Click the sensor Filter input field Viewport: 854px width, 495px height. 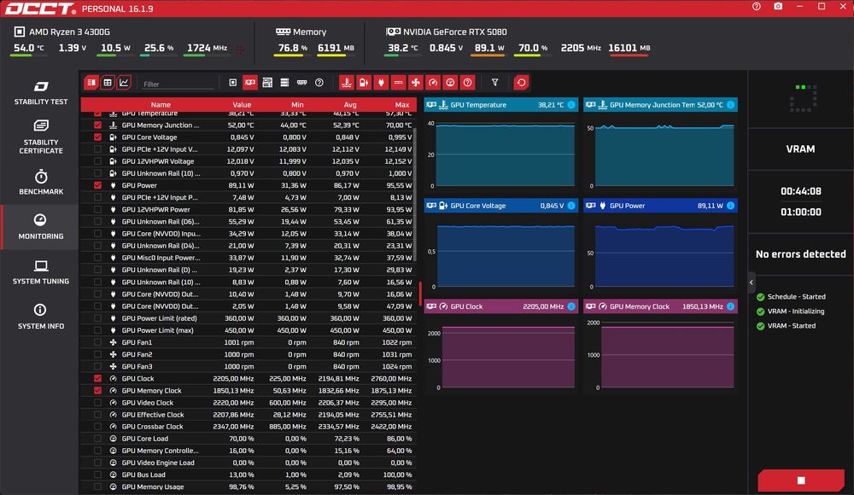pyautogui.click(x=178, y=84)
